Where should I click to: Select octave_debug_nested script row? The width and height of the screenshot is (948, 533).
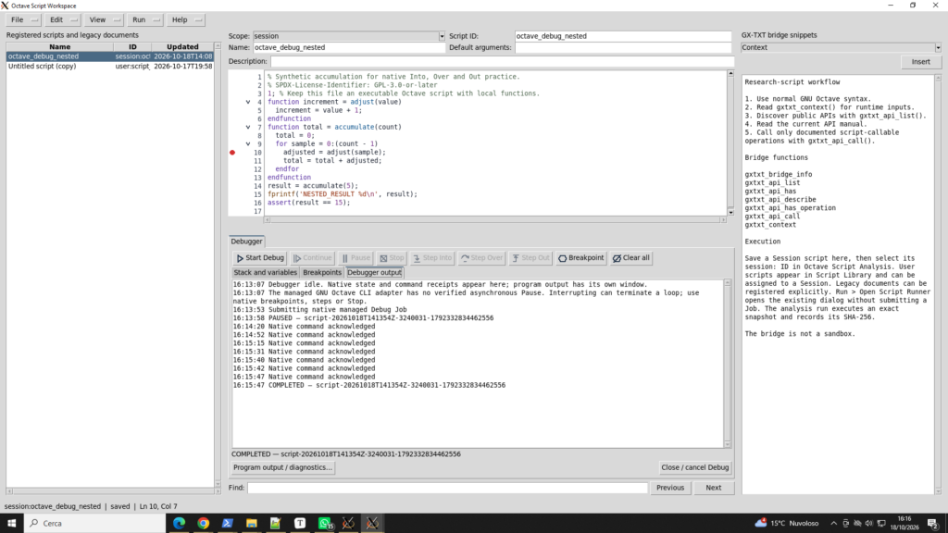[110, 56]
